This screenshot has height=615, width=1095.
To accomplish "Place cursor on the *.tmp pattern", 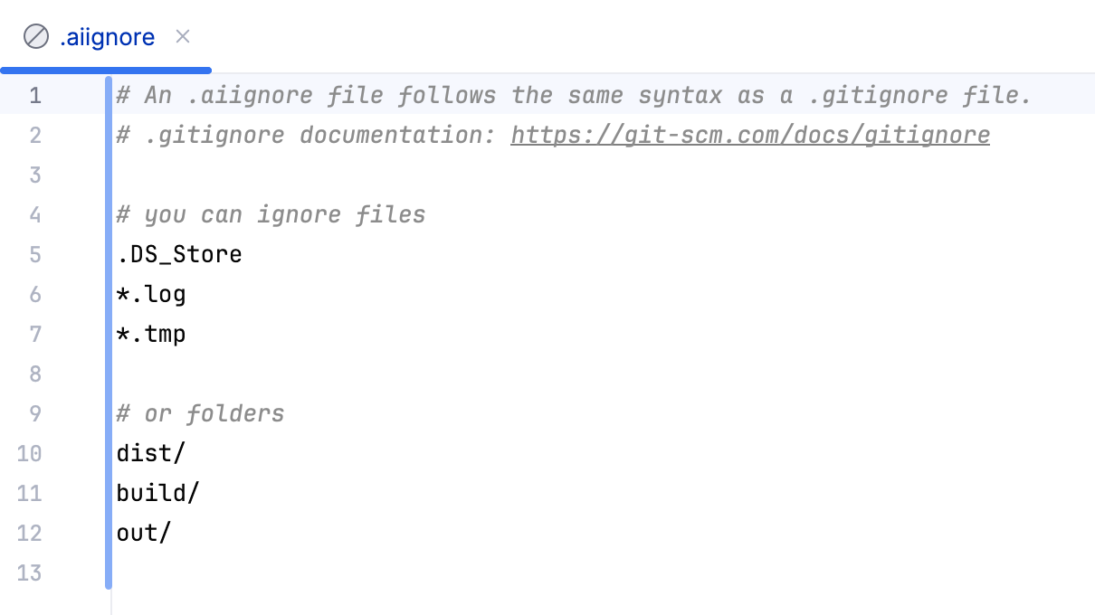I will (x=151, y=334).
